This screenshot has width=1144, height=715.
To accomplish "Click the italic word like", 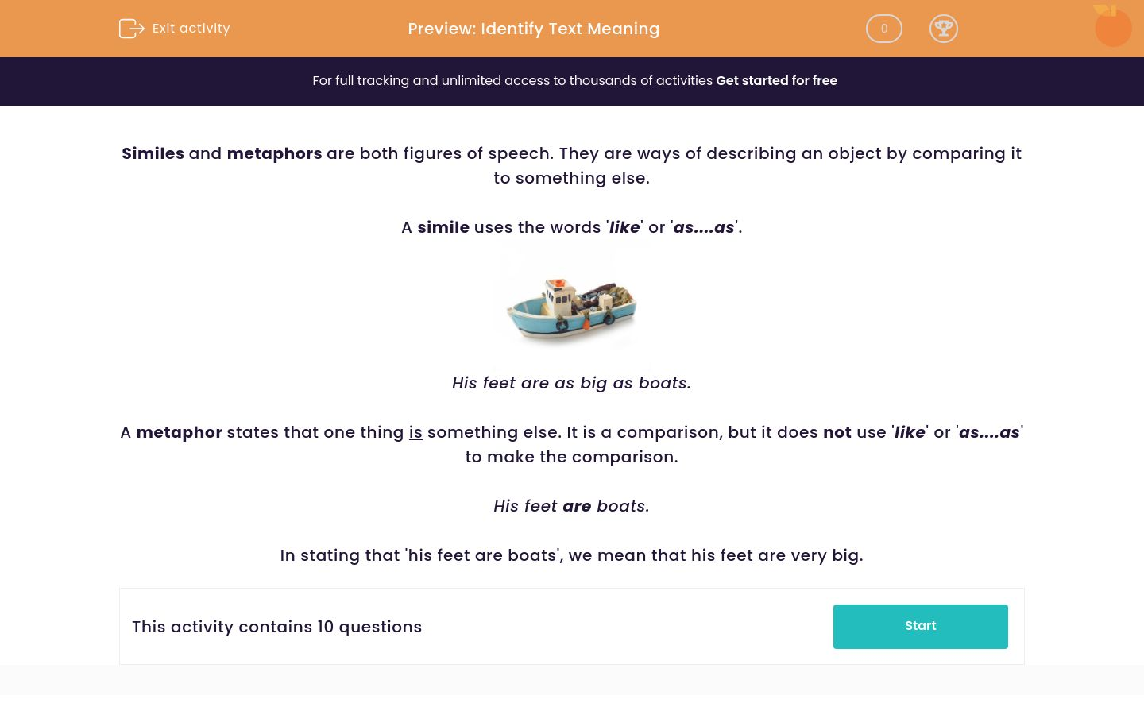I will click(624, 227).
